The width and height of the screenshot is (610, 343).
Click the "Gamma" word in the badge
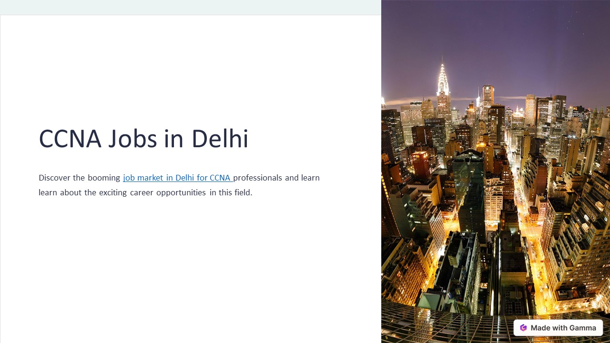[583, 328]
